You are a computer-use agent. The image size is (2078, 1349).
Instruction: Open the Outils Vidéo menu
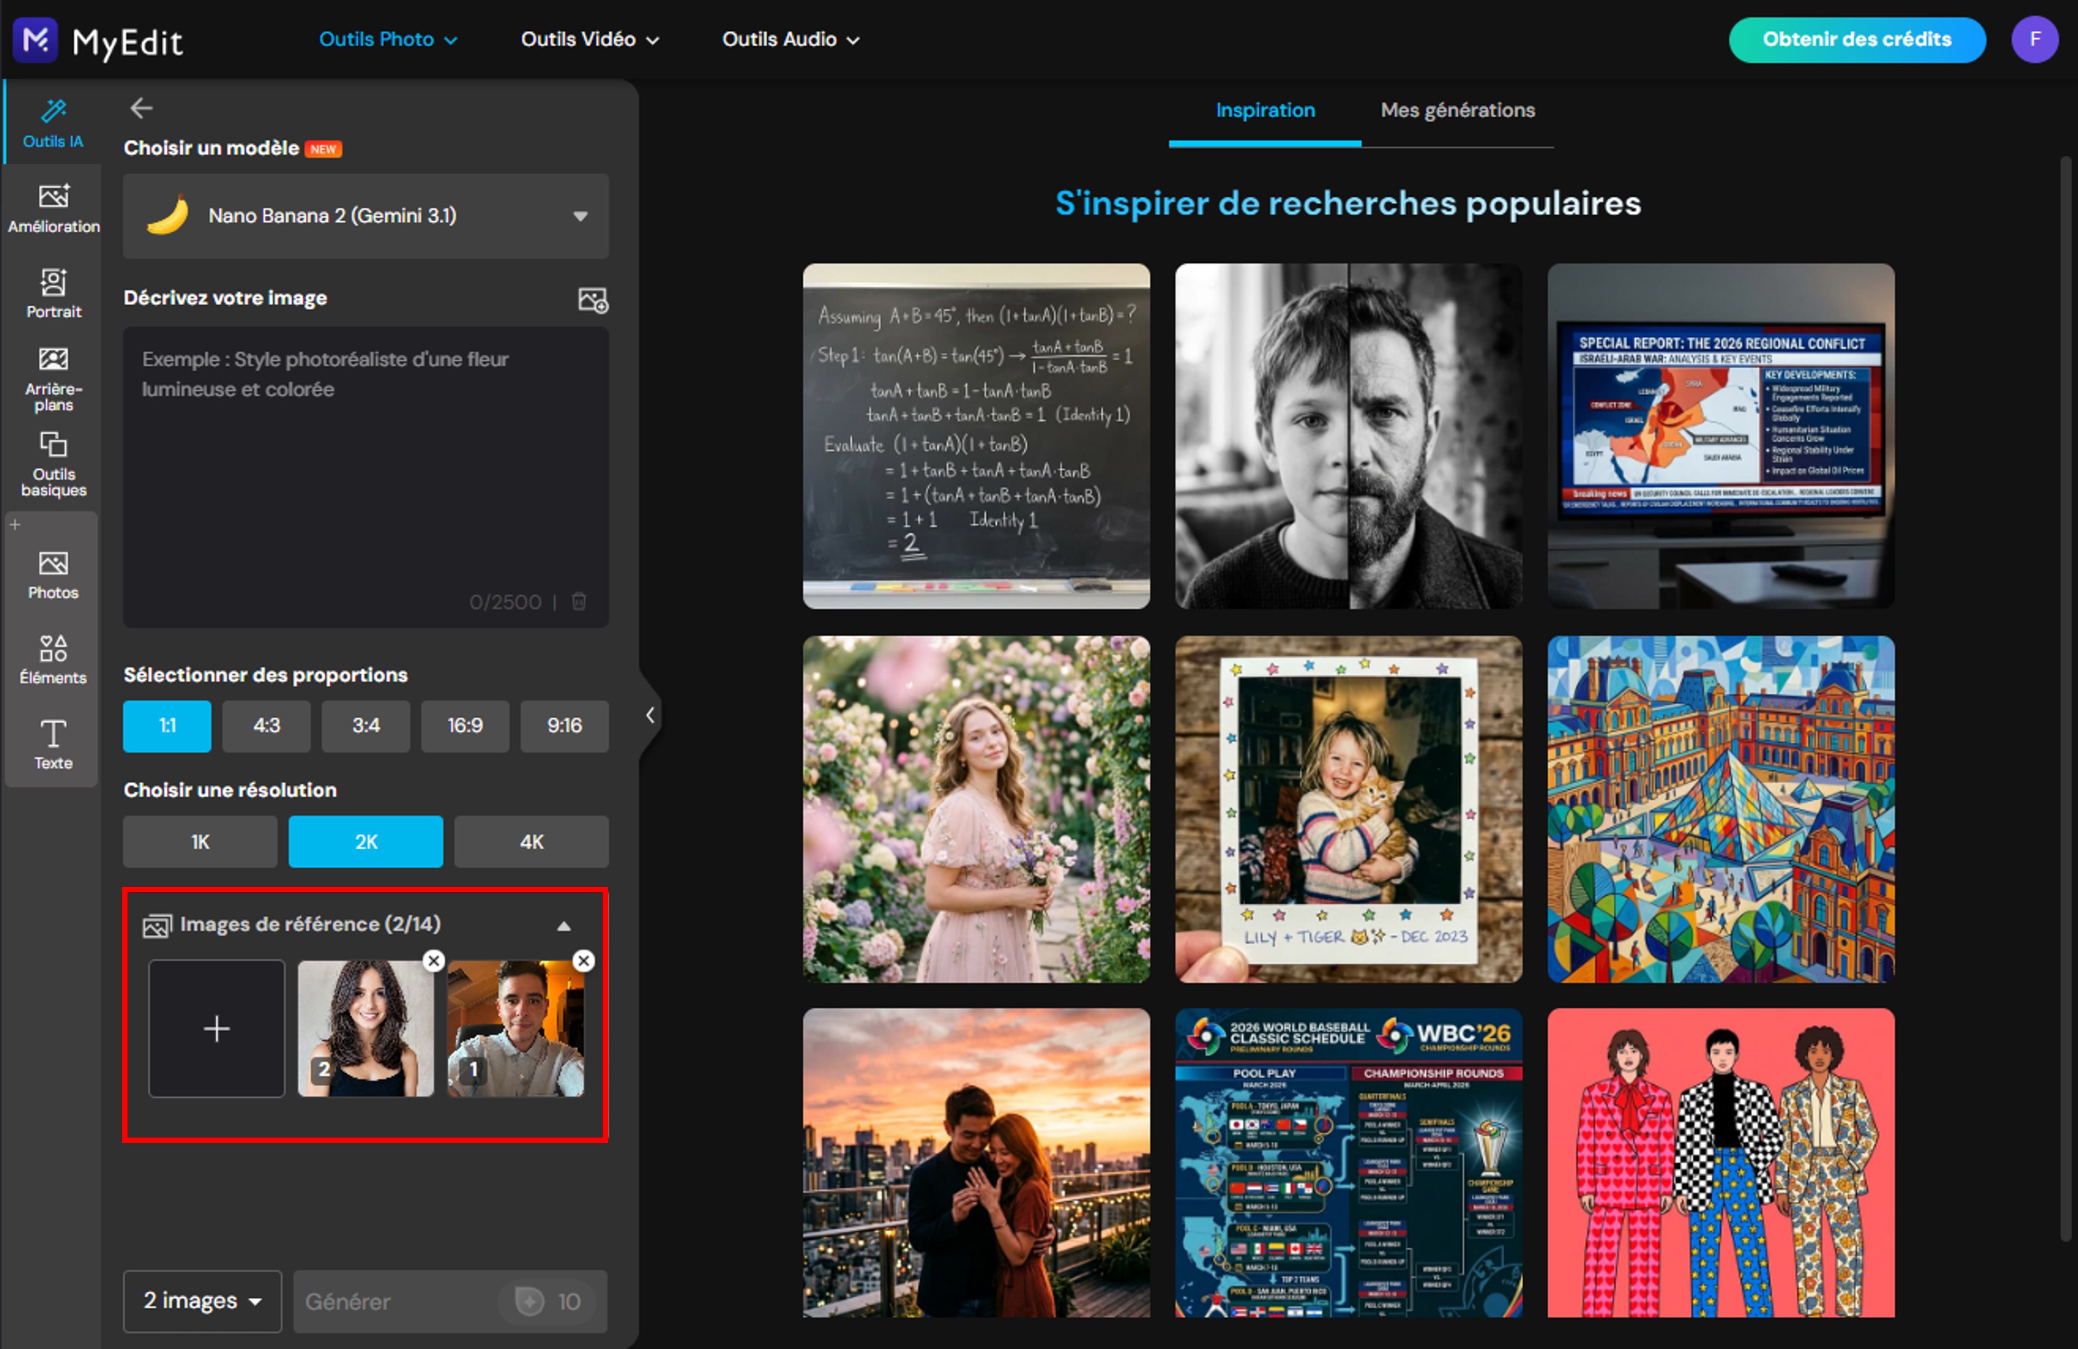[x=589, y=39]
